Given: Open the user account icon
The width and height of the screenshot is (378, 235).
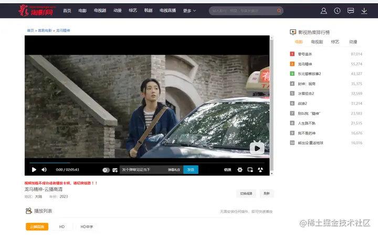Looking at the screenshot, I should 324,11.
